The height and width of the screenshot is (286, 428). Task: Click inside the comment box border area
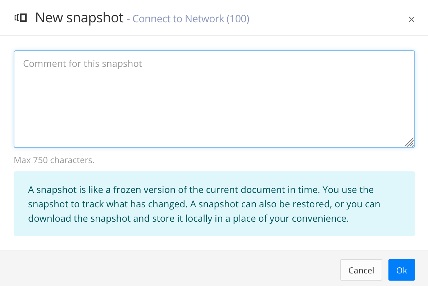[214, 99]
